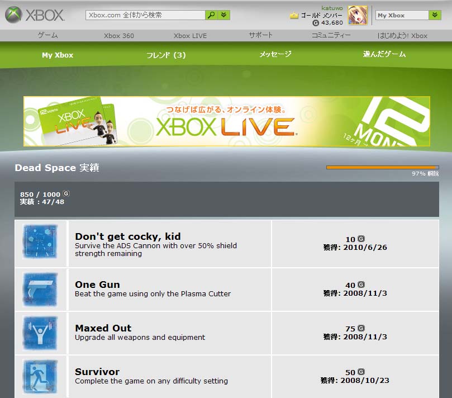Click the Don't get cocky, kid achievement icon
The width and height of the screenshot is (452, 398).
coord(40,241)
